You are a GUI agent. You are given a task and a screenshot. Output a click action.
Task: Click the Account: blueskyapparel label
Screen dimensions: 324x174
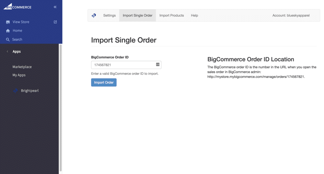291,16
